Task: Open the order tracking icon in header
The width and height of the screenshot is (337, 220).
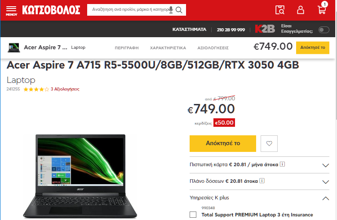Action: pos(280,10)
